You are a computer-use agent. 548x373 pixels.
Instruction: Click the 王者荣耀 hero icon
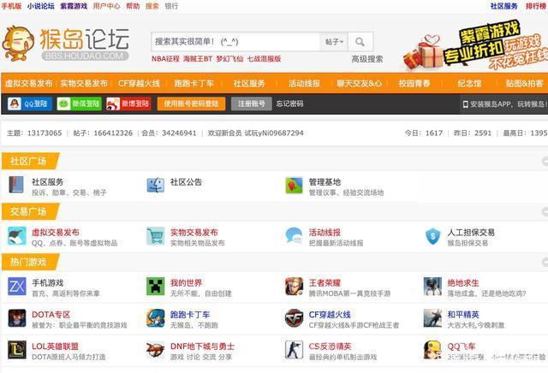point(294,287)
